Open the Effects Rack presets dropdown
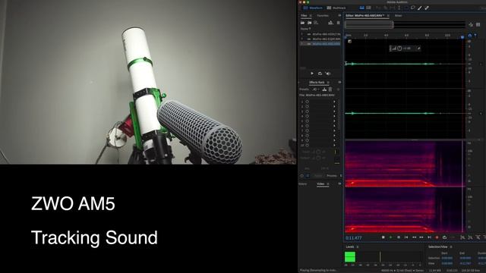486x273 pixels. click(315, 89)
